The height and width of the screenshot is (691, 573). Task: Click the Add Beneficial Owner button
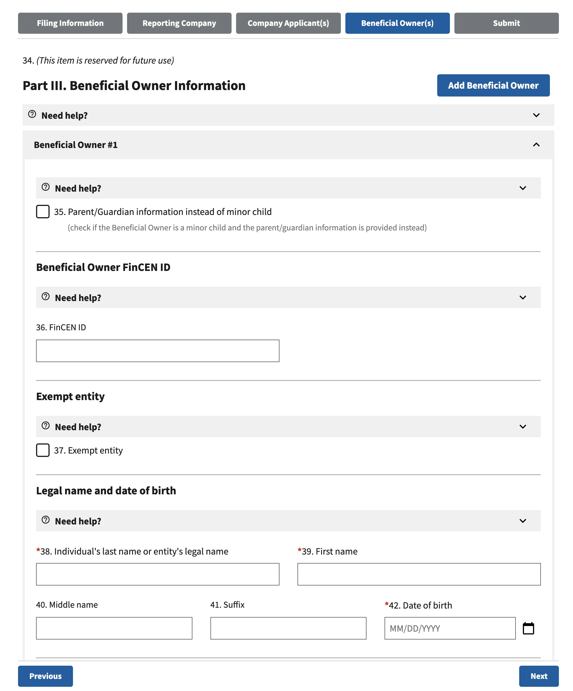coord(493,85)
